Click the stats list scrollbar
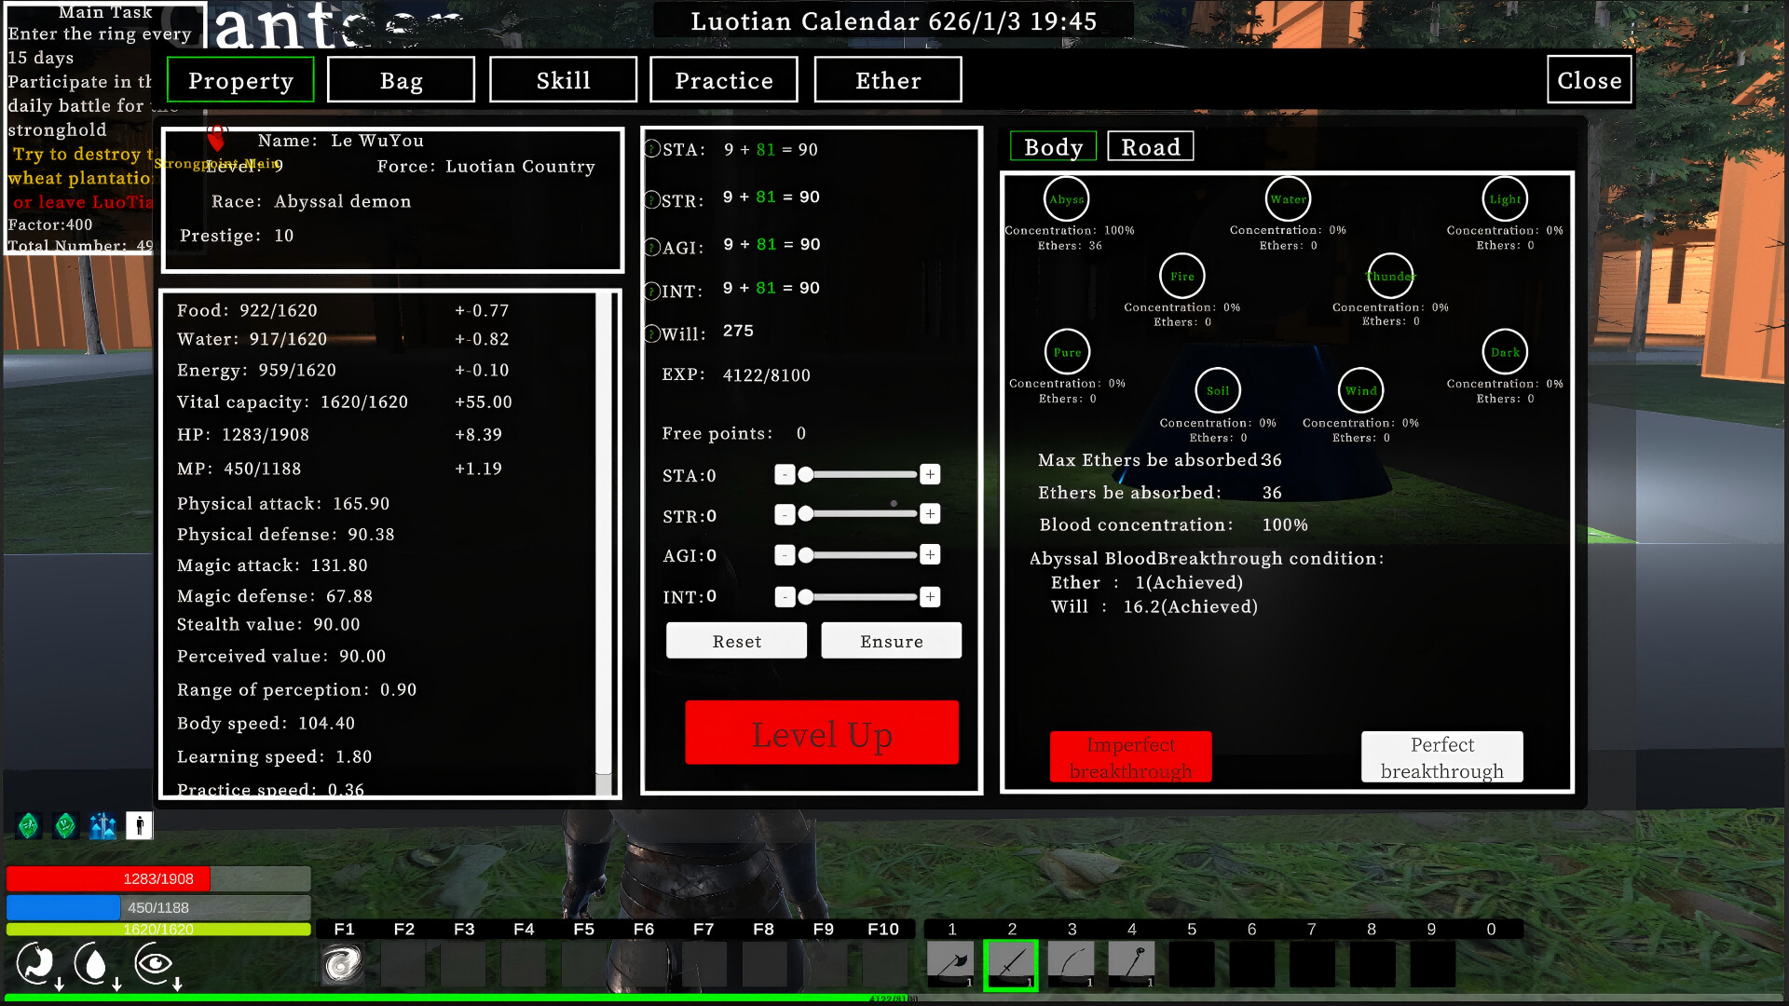Screen dimensions: 1789x1006 [604, 543]
